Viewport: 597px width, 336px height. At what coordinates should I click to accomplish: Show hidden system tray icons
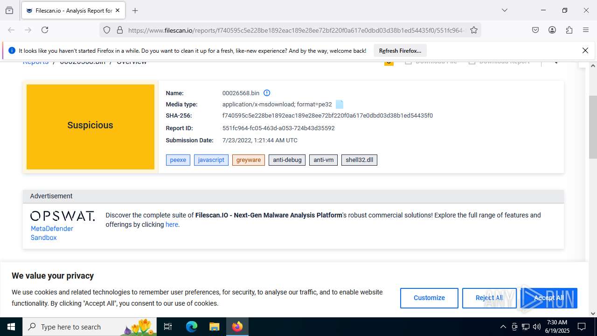click(503, 327)
